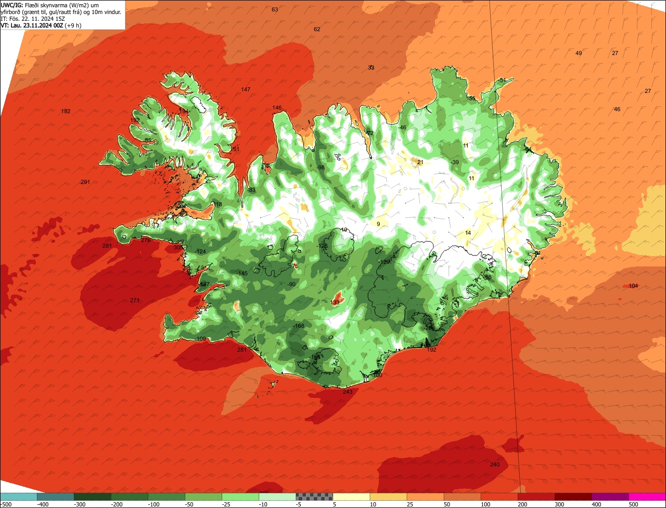Click the 'IT: Fös. 22. 11. 2024 15Z' line
The image size is (666, 508).
point(32,19)
